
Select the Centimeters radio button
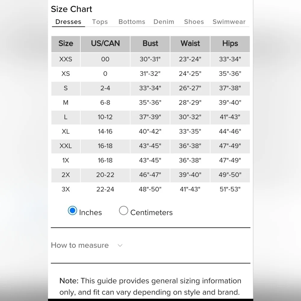(x=123, y=211)
